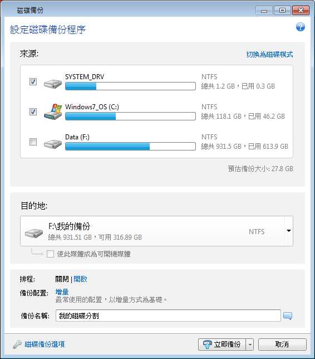
Task: Open the 增量 backup scheme selector
Action: [x=62, y=292]
